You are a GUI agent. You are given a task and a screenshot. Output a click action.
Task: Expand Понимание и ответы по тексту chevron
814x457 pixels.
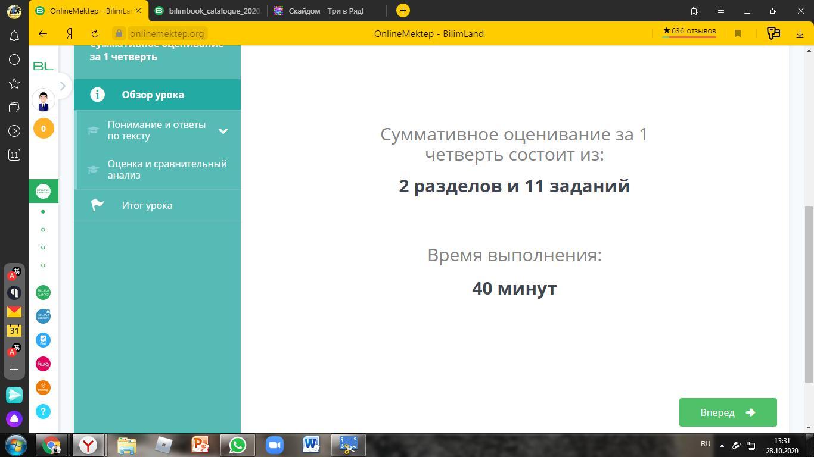pos(223,131)
